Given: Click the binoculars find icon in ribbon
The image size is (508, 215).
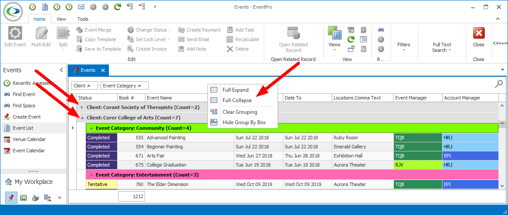Looking at the screenshot, I should 381,30.
